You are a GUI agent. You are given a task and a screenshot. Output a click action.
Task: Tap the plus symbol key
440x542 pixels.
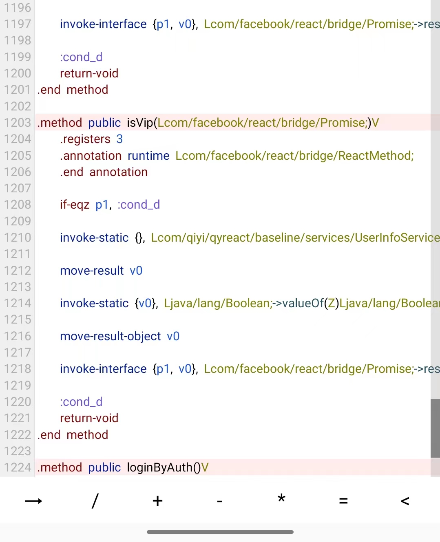pyautogui.click(x=157, y=501)
